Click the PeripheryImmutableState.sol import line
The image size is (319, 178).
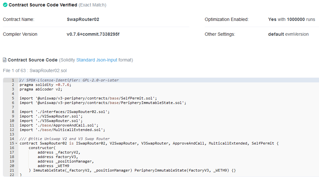tap(103, 103)
